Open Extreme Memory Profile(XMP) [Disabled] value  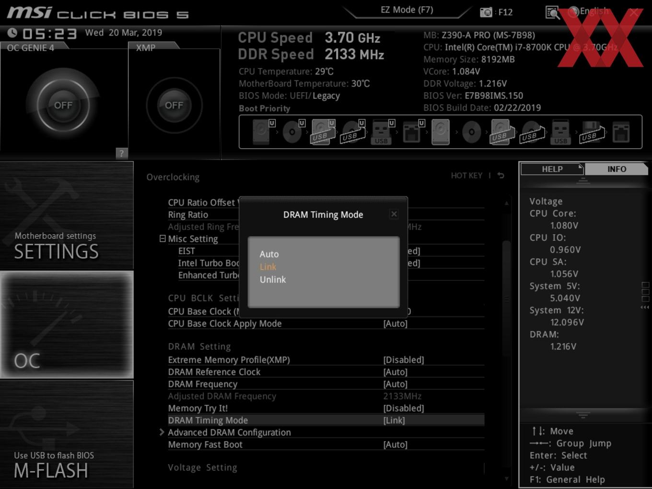tap(404, 360)
